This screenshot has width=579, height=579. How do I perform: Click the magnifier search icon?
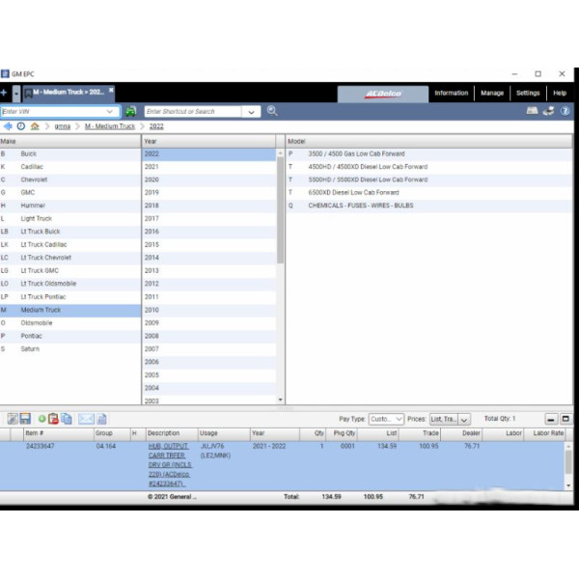coord(272,111)
